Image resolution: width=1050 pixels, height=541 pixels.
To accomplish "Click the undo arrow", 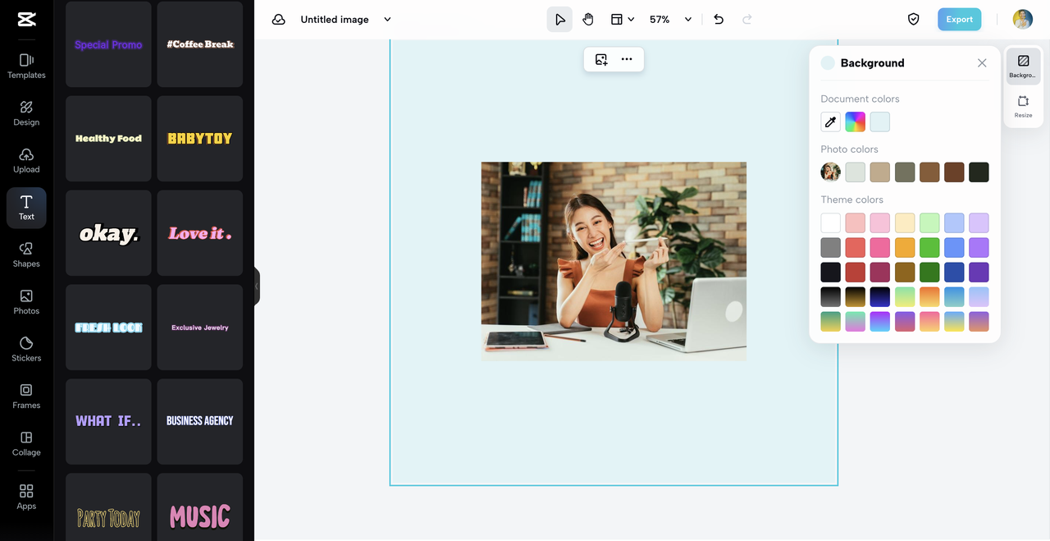I will 719,20.
